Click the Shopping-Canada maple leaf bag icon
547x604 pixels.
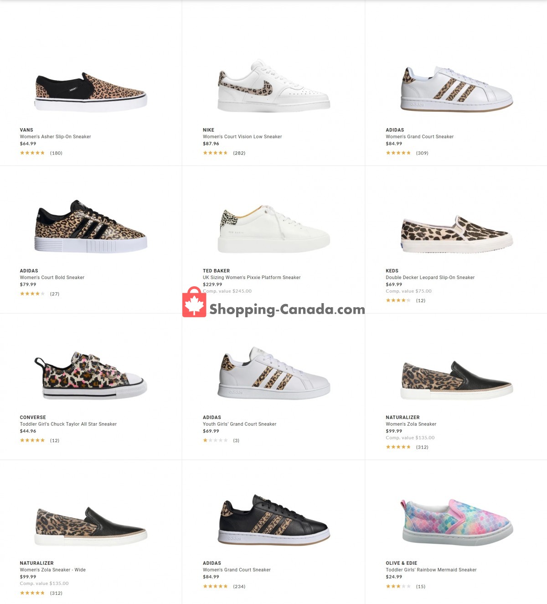click(194, 302)
